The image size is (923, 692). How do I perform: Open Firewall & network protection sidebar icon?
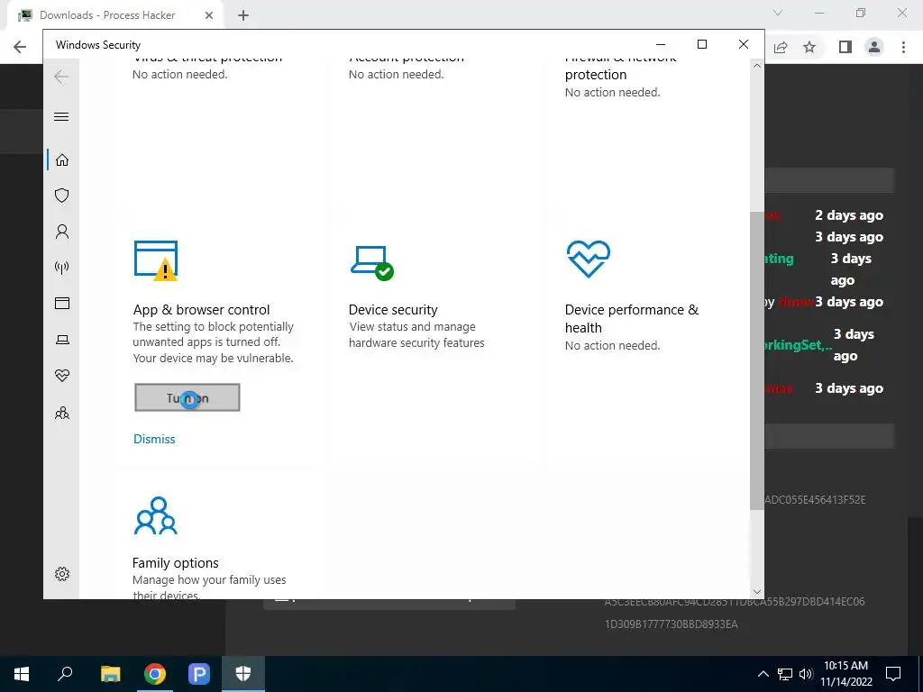coord(62,268)
